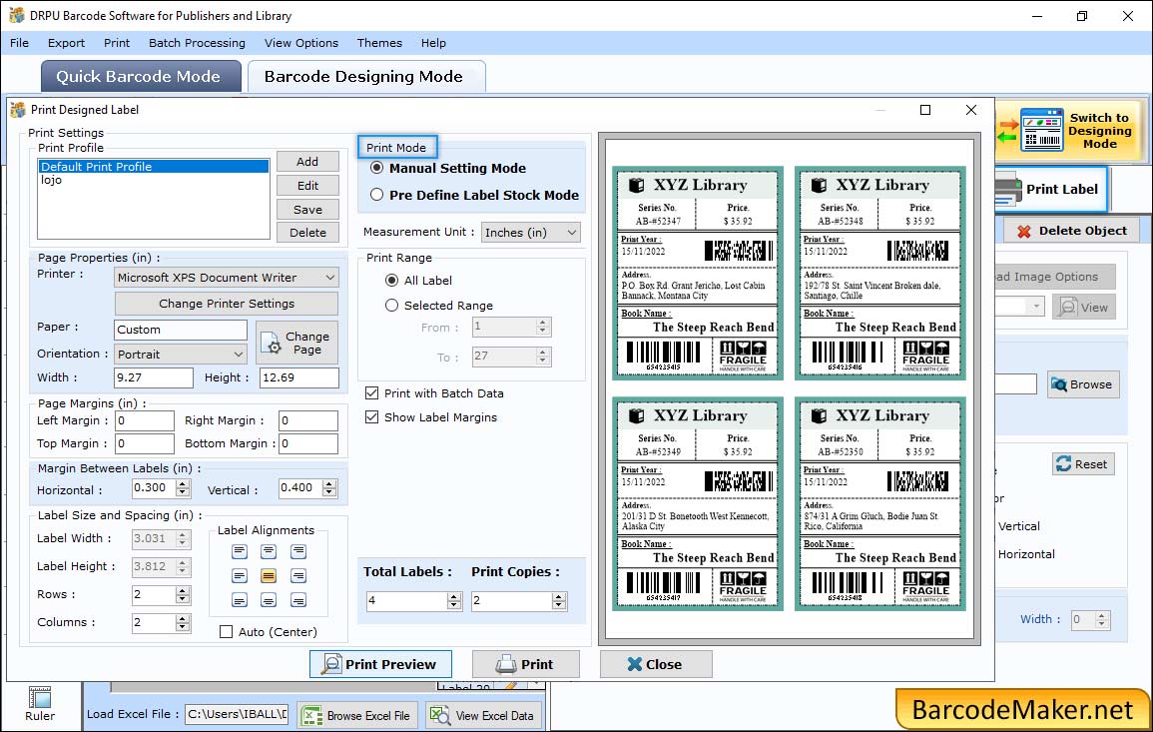Switch to Barcode Designing Mode tab

(365, 77)
